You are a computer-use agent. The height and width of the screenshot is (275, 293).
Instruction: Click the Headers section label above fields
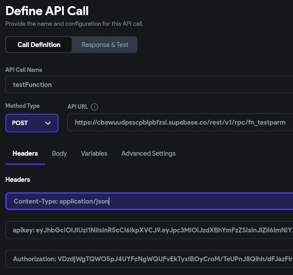(18, 180)
